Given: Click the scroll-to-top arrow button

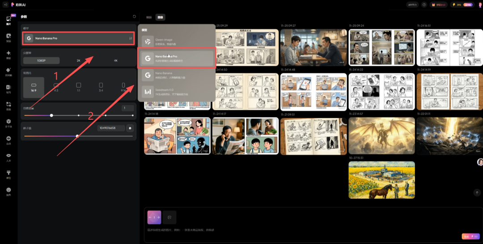Looking at the screenshot, I should coord(477,192).
